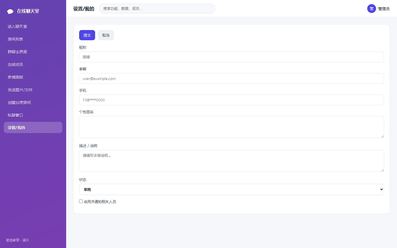
Task: Open the 进入聊天室 sidebar item
Action: click(33, 26)
